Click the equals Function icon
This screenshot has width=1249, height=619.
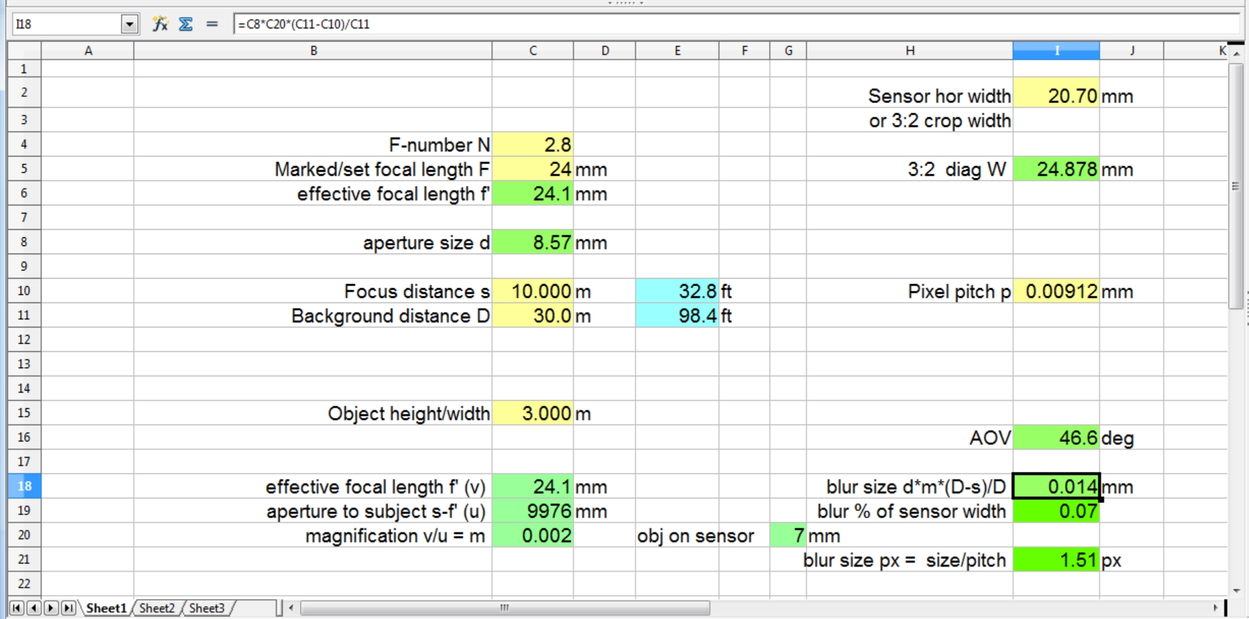tap(212, 24)
